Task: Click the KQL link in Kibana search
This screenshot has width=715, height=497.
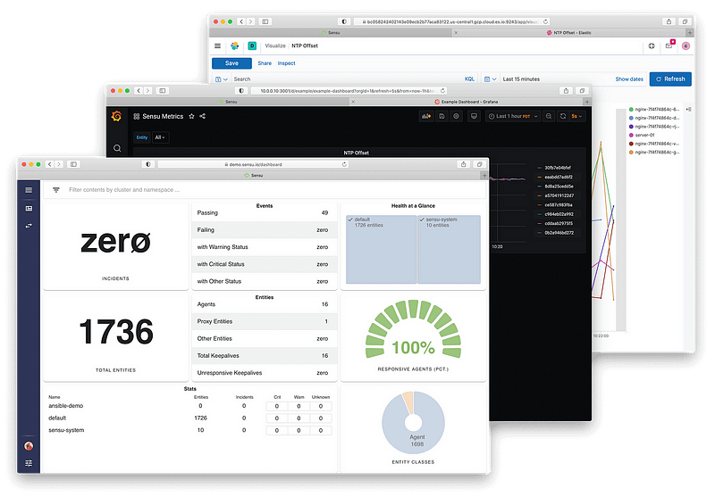Action: point(469,79)
